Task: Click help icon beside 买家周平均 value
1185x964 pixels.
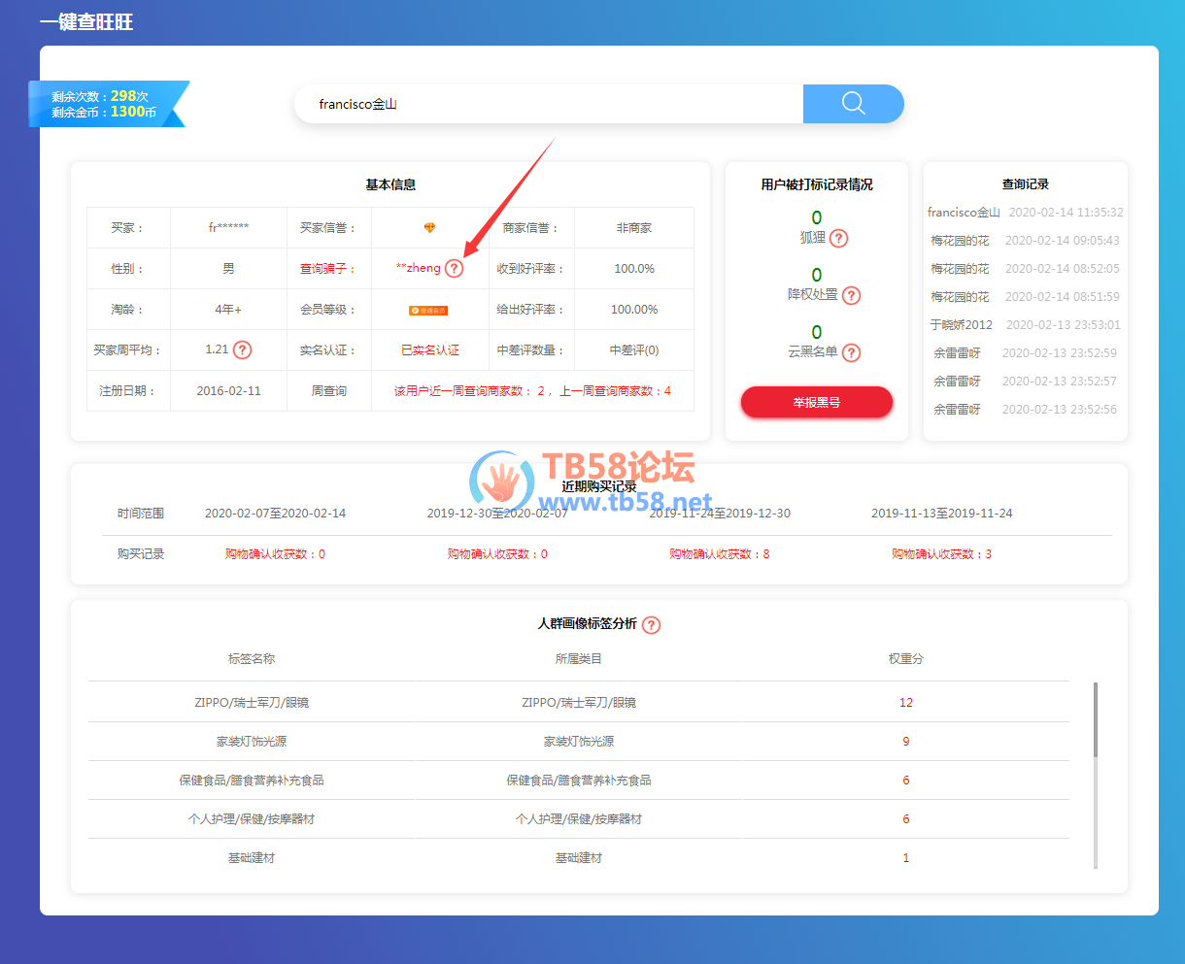Action: tap(243, 350)
